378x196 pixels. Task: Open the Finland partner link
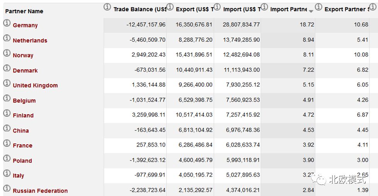pyautogui.click(x=23, y=115)
